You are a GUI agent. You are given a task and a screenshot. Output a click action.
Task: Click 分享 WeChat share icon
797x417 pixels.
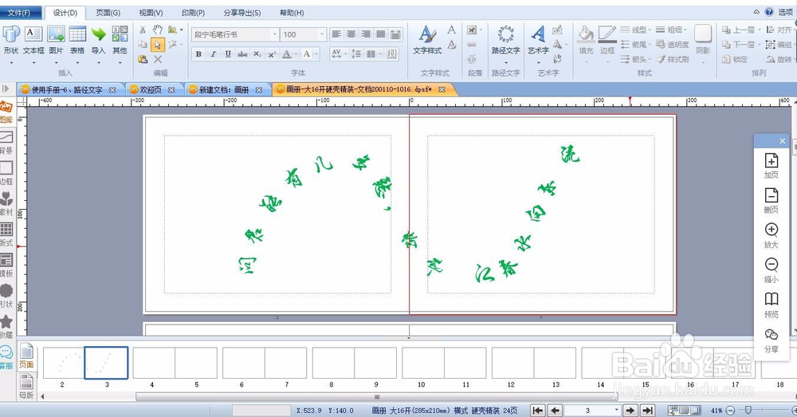(x=771, y=340)
